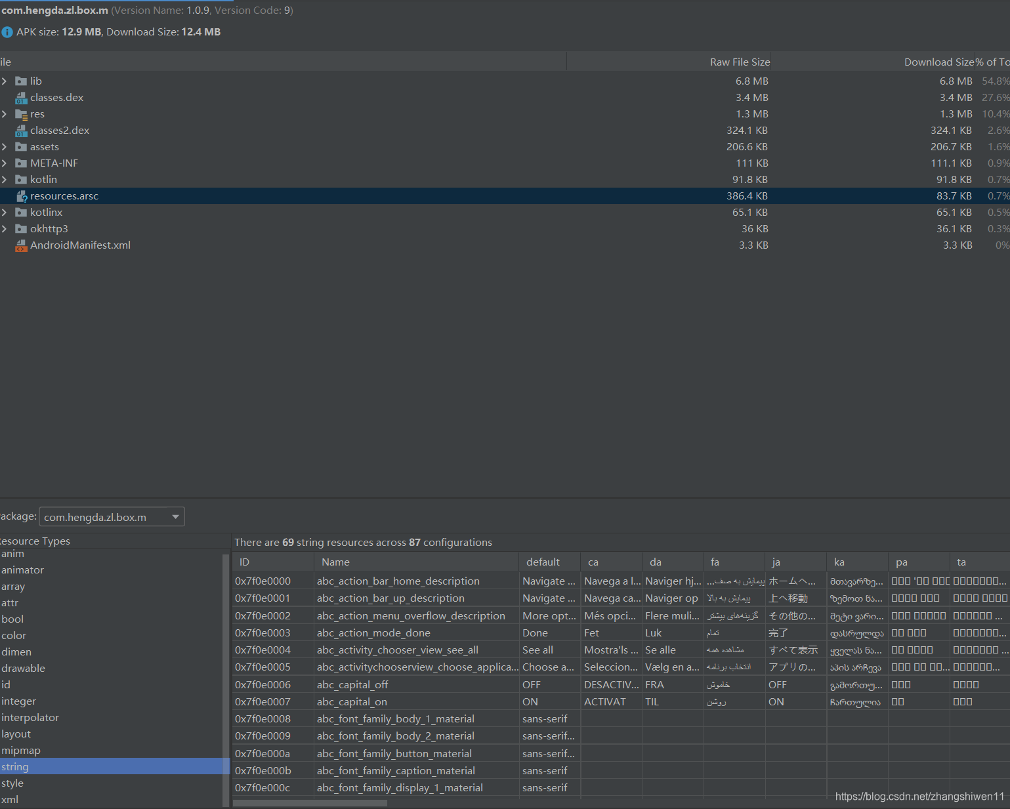Click the ja column header
1010x809 pixels.
point(796,562)
